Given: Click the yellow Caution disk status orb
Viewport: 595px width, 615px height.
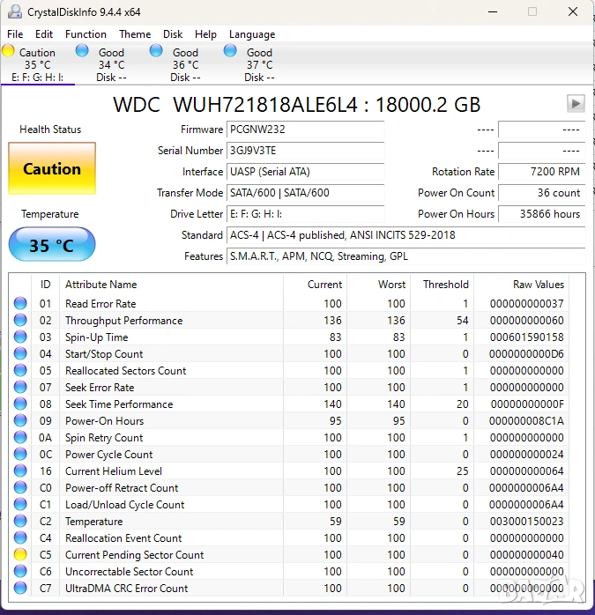Looking at the screenshot, I should tap(9, 52).
